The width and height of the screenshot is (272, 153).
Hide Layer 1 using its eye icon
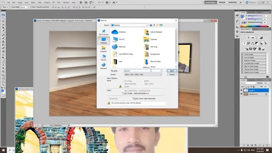click(x=241, y=91)
